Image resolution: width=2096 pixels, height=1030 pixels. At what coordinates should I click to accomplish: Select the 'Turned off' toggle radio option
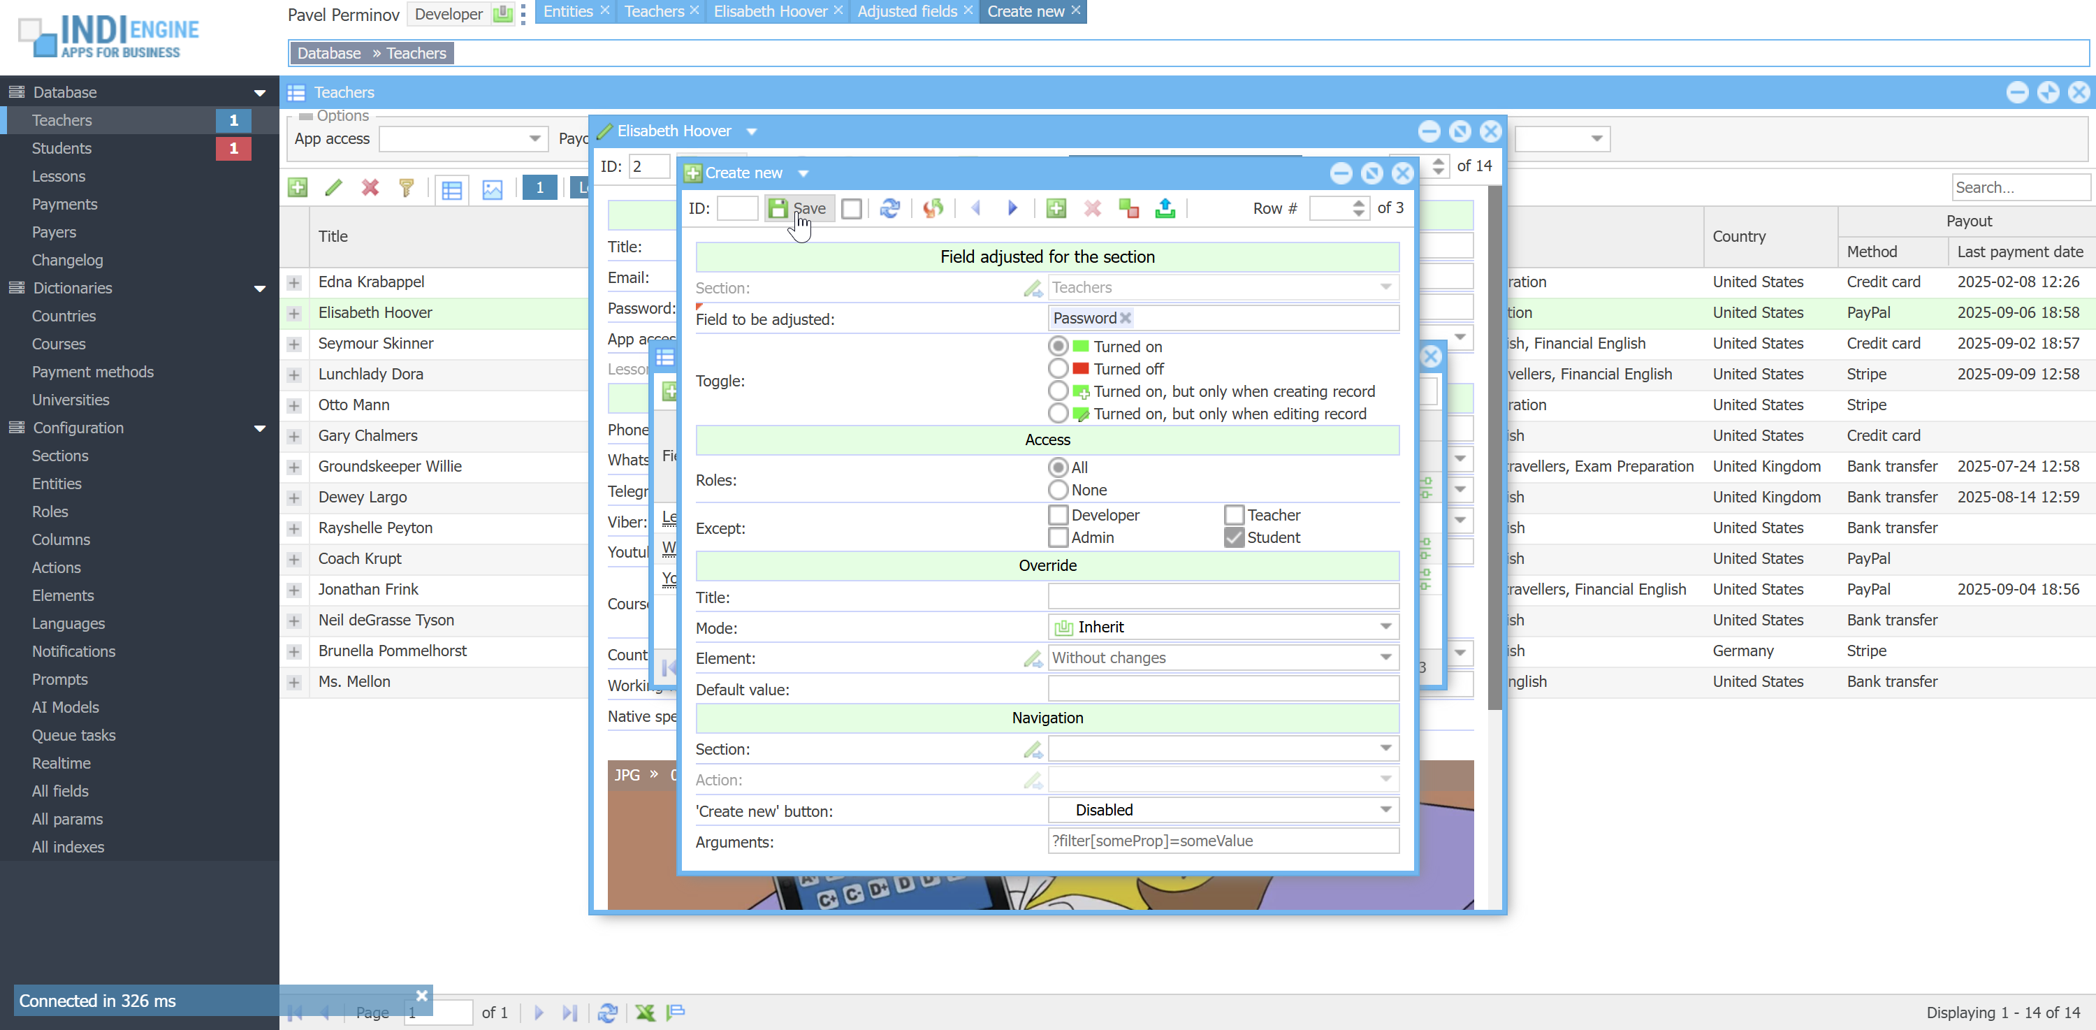[1058, 368]
